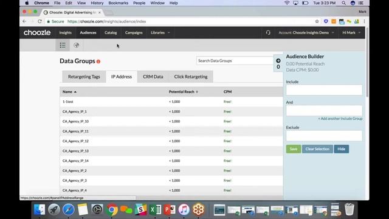Open the globe view icon in sub-toolbar
This screenshot has width=389, height=219.
pos(77,45)
